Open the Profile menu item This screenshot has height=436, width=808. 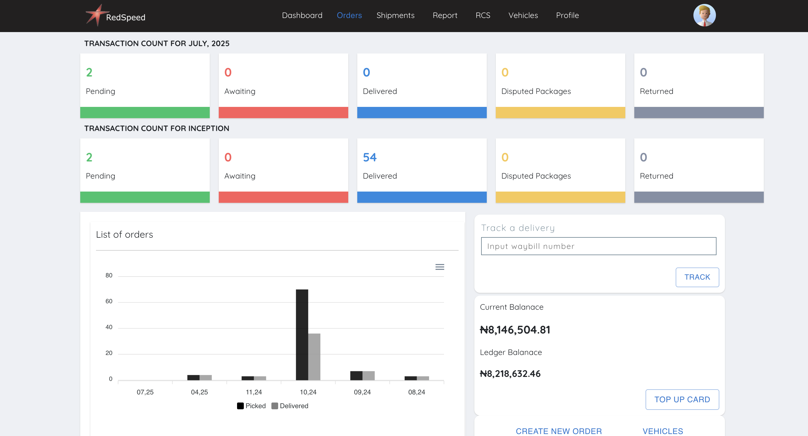(x=567, y=15)
